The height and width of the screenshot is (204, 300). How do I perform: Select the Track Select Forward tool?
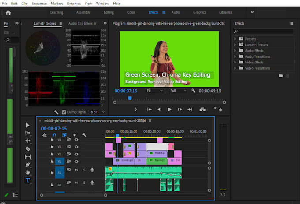pos(28,133)
